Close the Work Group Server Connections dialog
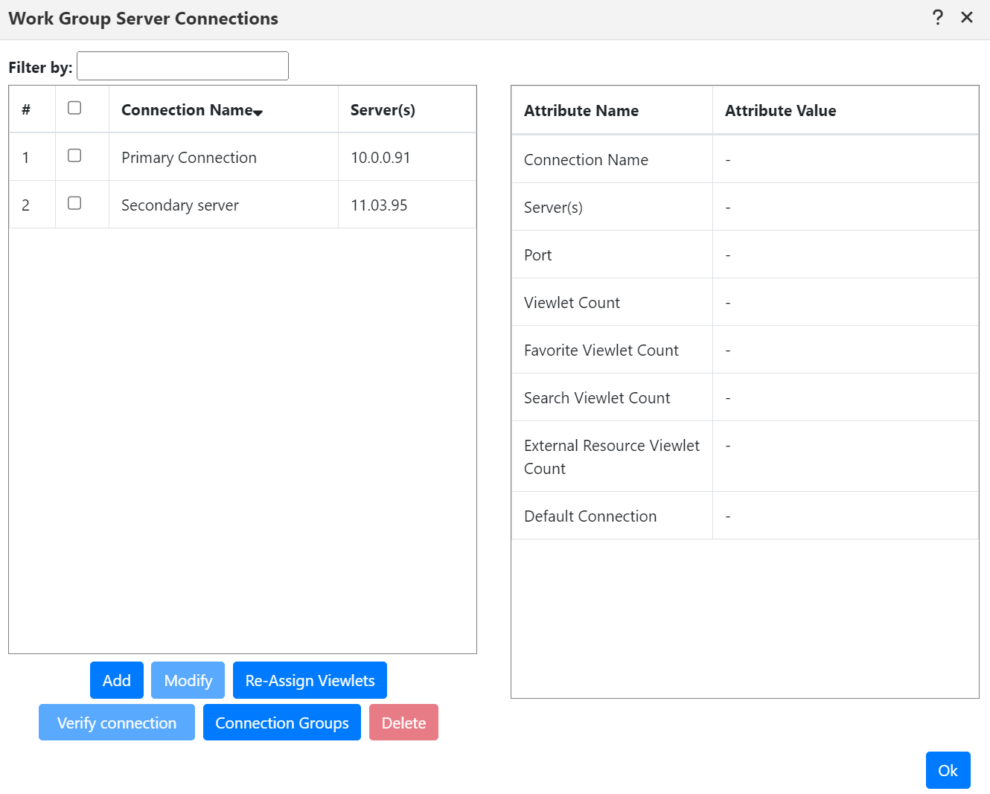The height and width of the screenshot is (794, 990). 967,17
